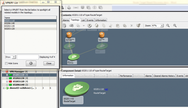The width and height of the screenshot is (188, 108).
Task: Switch to the Events tab in Contents
Action: coord(90,20)
